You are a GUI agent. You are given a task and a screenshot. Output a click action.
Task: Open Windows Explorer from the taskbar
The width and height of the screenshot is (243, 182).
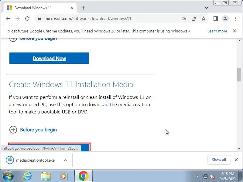(46, 176)
